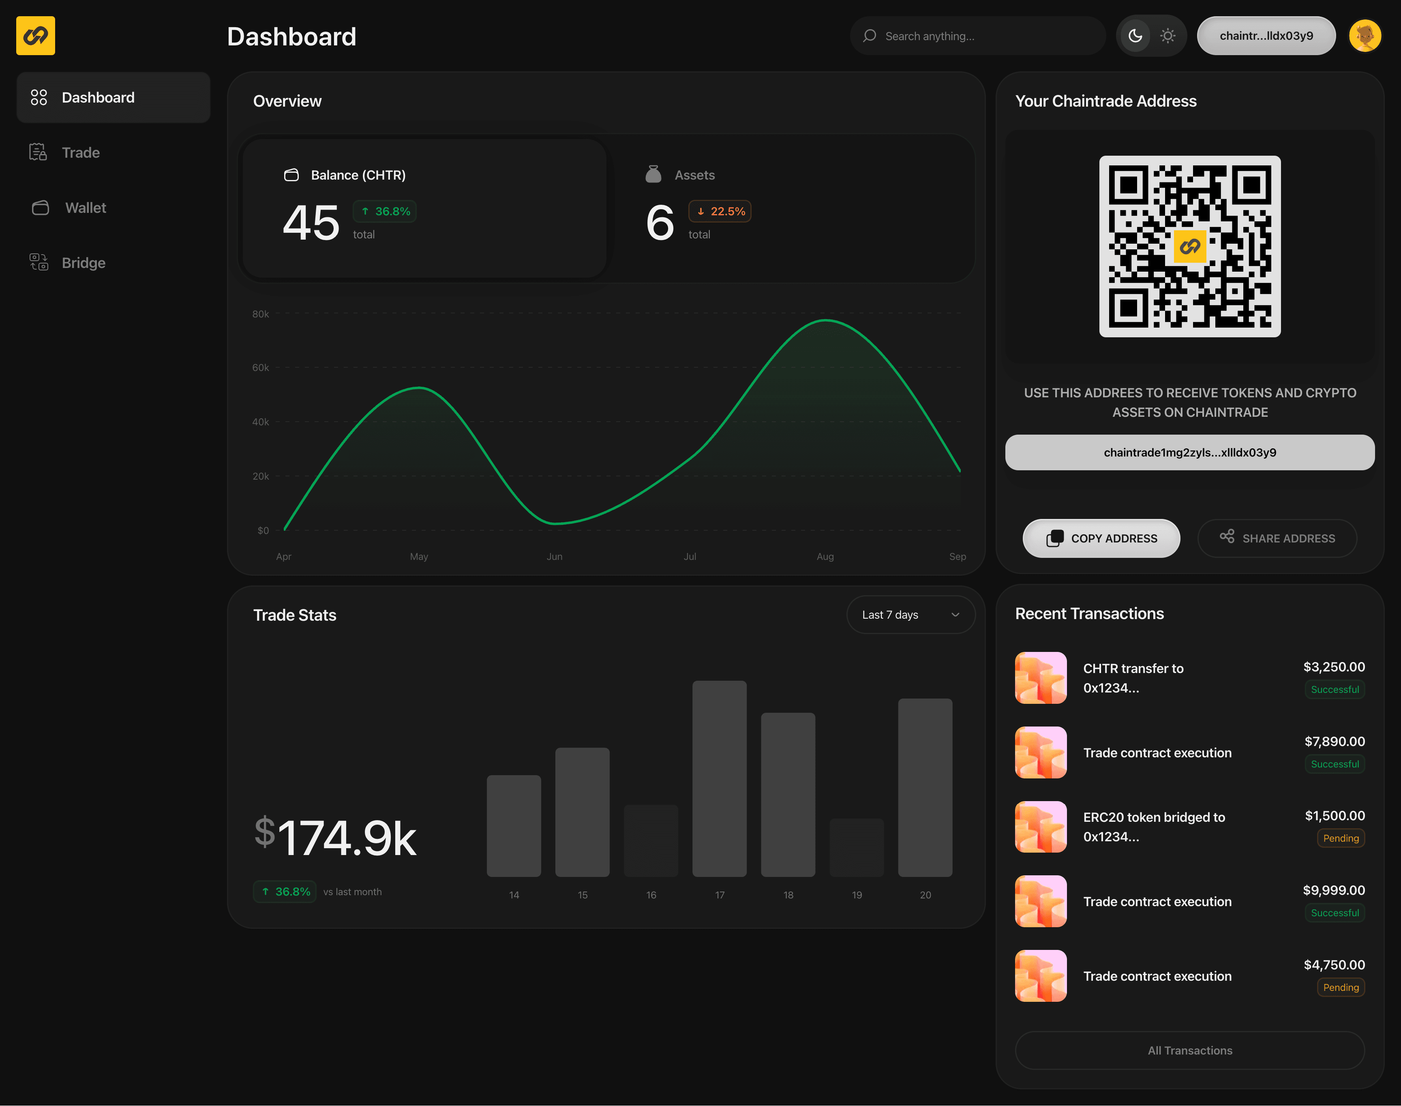Click Pending badge under $1,500.00
Image resolution: width=1401 pixels, height=1106 pixels.
click(1341, 838)
